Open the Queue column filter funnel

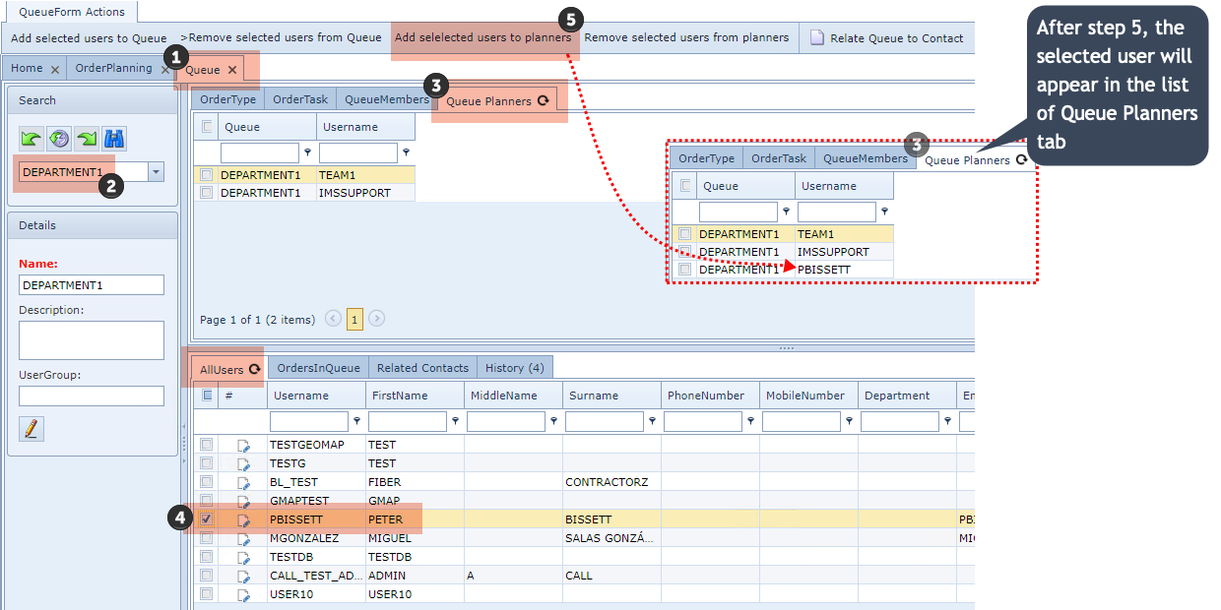tap(307, 152)
